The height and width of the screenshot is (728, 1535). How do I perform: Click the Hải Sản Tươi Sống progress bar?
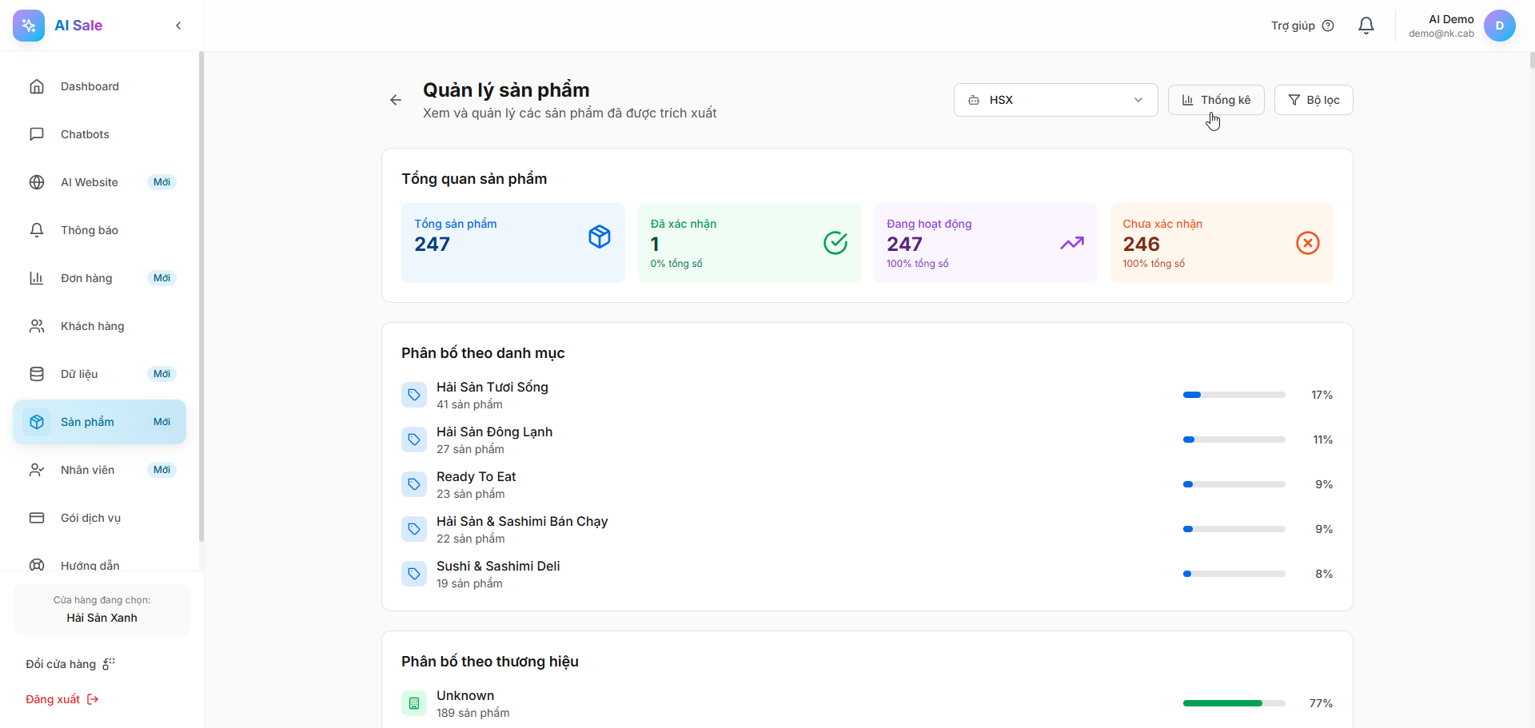1234,395
